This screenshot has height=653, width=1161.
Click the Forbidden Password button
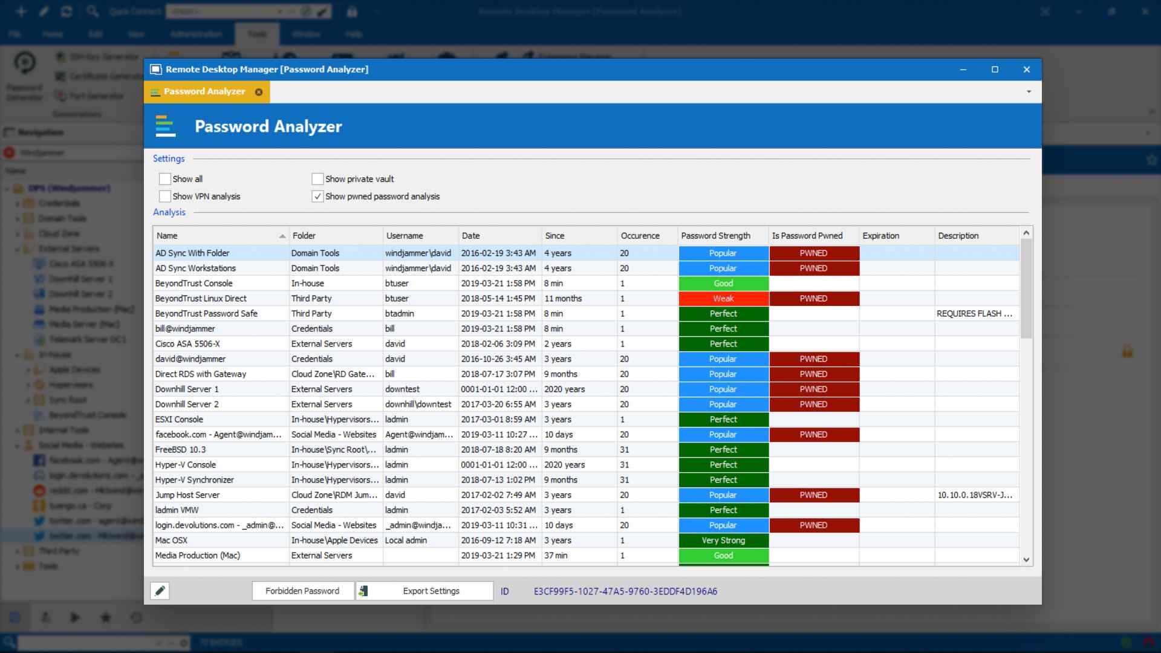tap(301, 591)
